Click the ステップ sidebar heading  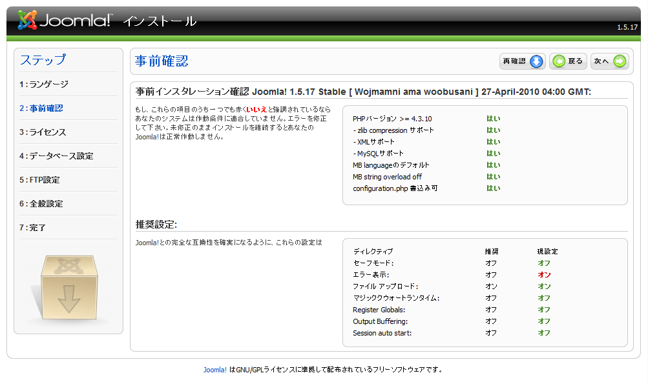pos(43,60)
